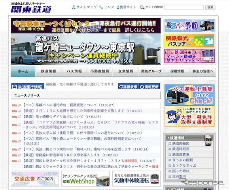Open 鉄道運賃表 in sidebar

(x=181, y=155)
